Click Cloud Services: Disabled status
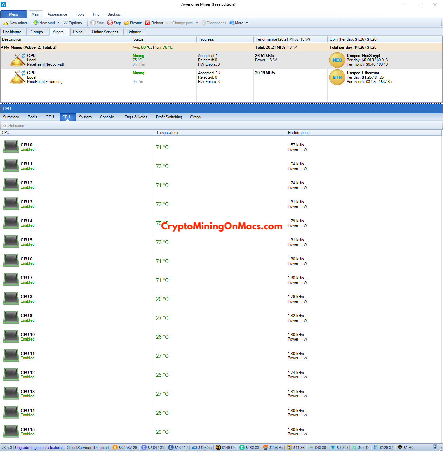Screen dimensions: 443x452 tap(88, 448)
